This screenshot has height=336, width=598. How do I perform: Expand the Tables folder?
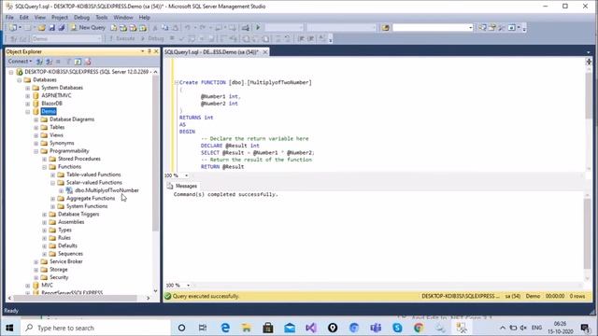point(36,128)
